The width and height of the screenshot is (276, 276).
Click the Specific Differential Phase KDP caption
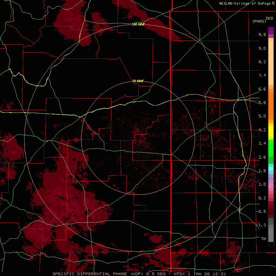click(139, 274)
